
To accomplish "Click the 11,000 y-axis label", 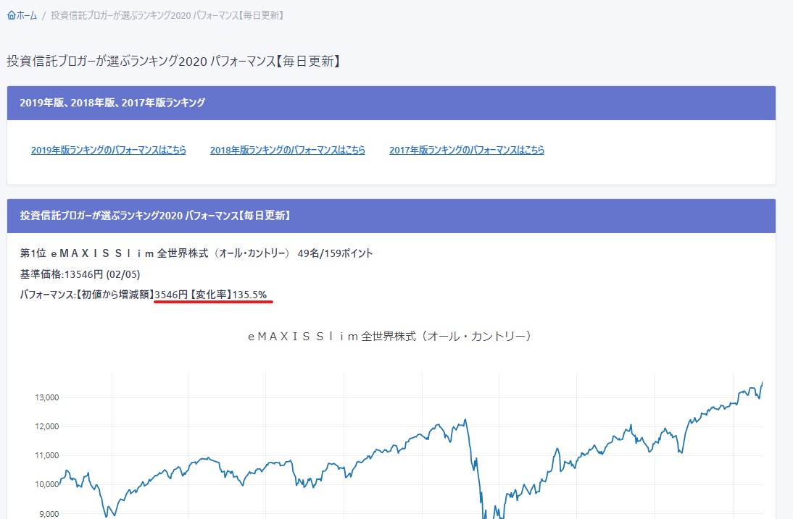I will [x=46, y=455].
